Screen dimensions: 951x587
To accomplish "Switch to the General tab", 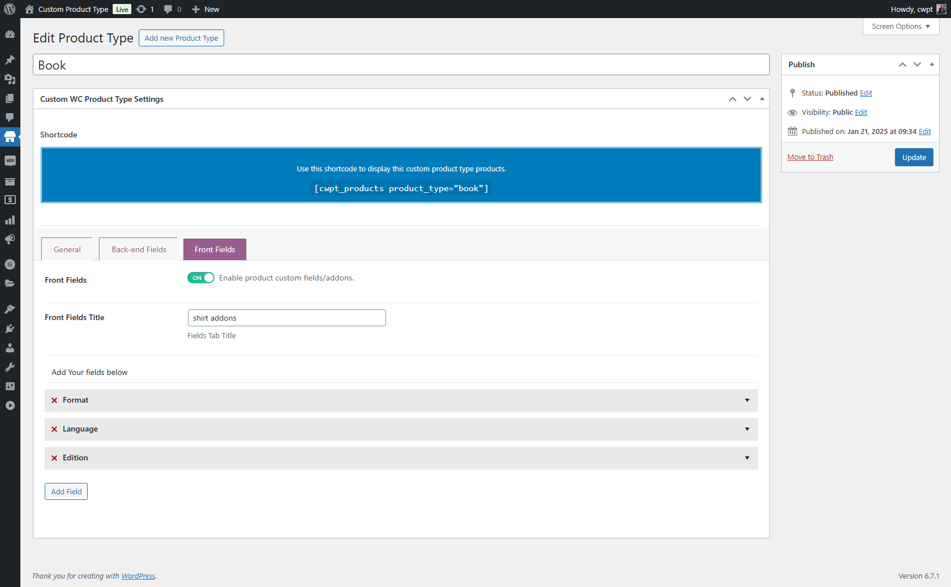I will click(x=67, y=249).
